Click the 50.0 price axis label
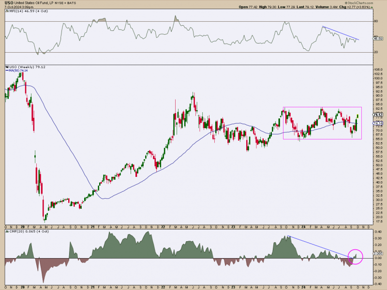Viewport: 387px width, 290px height. [x=379, y=165]
